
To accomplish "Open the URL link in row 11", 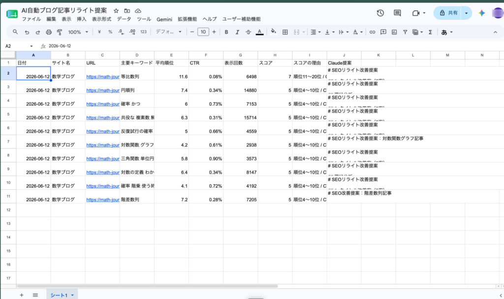I will pyautogui.click(x=103, y=200).
